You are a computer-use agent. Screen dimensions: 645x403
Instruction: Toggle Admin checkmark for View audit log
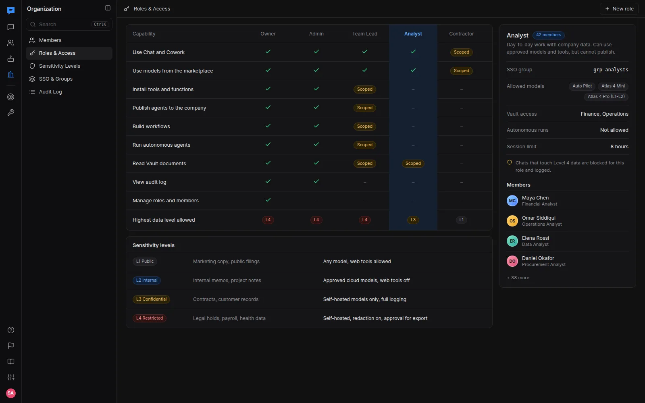pyautogui.click(x=316, y=182)
